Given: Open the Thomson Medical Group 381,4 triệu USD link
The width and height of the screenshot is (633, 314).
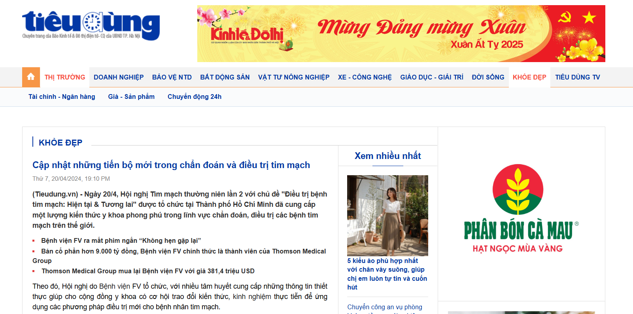Looking at the screenshot, I should click(x=148, y=271).
